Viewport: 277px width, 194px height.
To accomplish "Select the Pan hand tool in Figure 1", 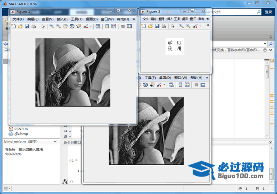I will [65, 26].
